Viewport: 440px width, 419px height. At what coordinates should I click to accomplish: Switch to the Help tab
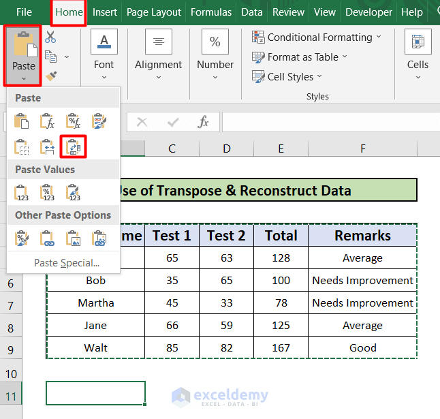click(x=412, y=12)
